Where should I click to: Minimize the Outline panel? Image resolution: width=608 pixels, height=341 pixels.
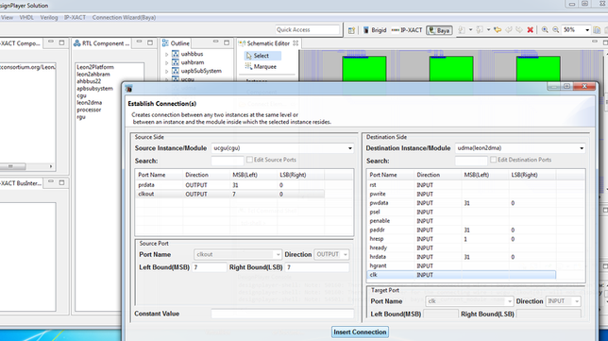(x=215, y=43)
